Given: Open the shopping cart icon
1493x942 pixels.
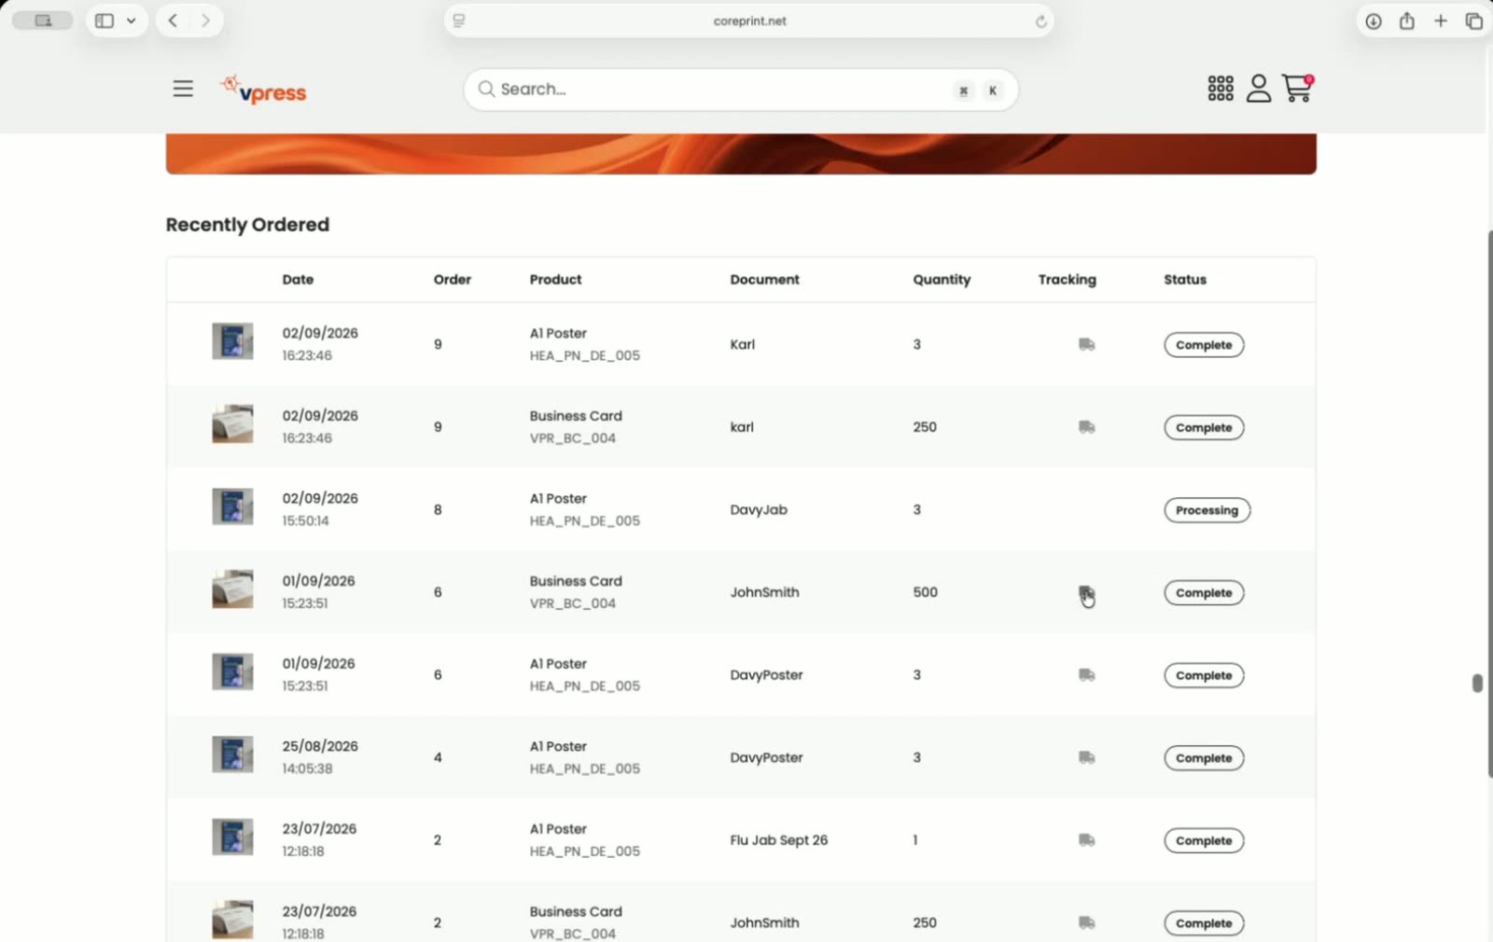Looking at the screenshot, I should [x=1298, y=89].
